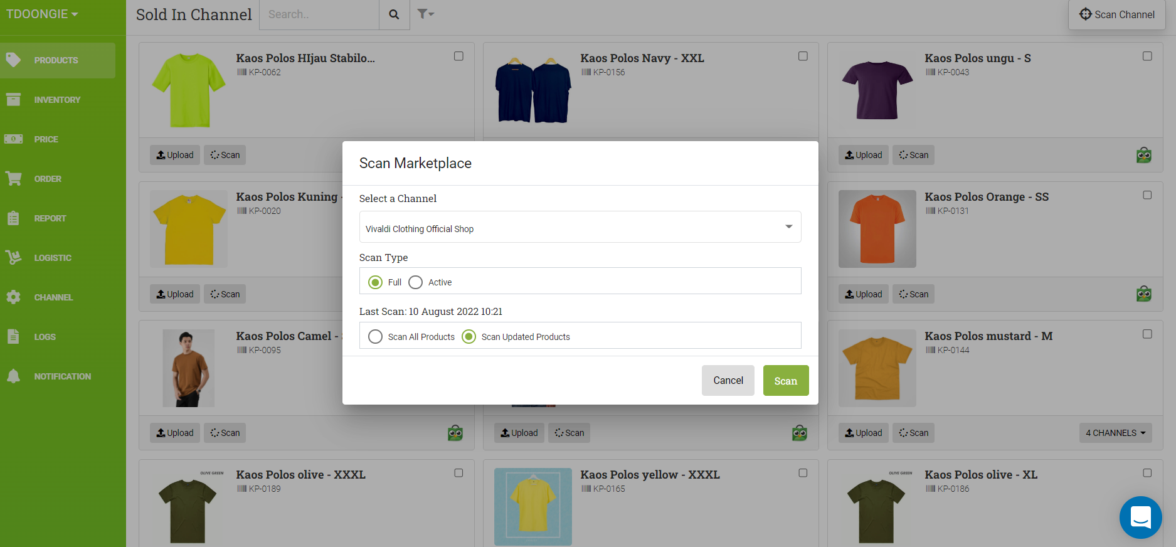The height and width of the screenshot is (547, 1176).
Task: Scan Kaos Polos ungu - S product
Action: 913,155
